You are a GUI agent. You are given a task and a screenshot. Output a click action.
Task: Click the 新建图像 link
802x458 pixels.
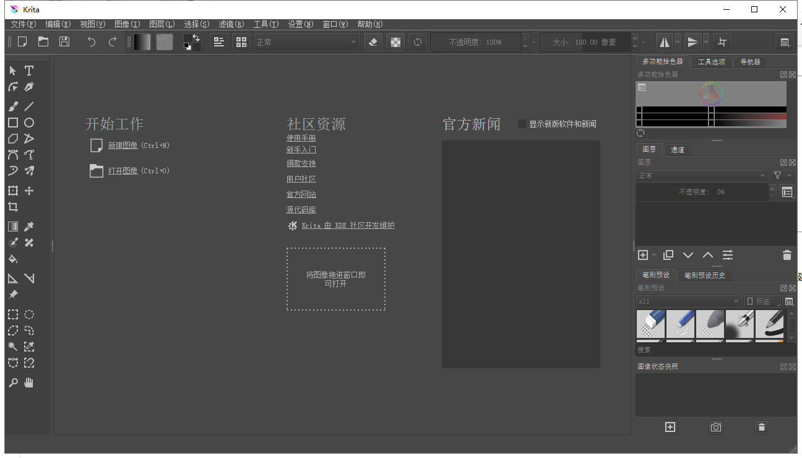click(x=123, y=145)
